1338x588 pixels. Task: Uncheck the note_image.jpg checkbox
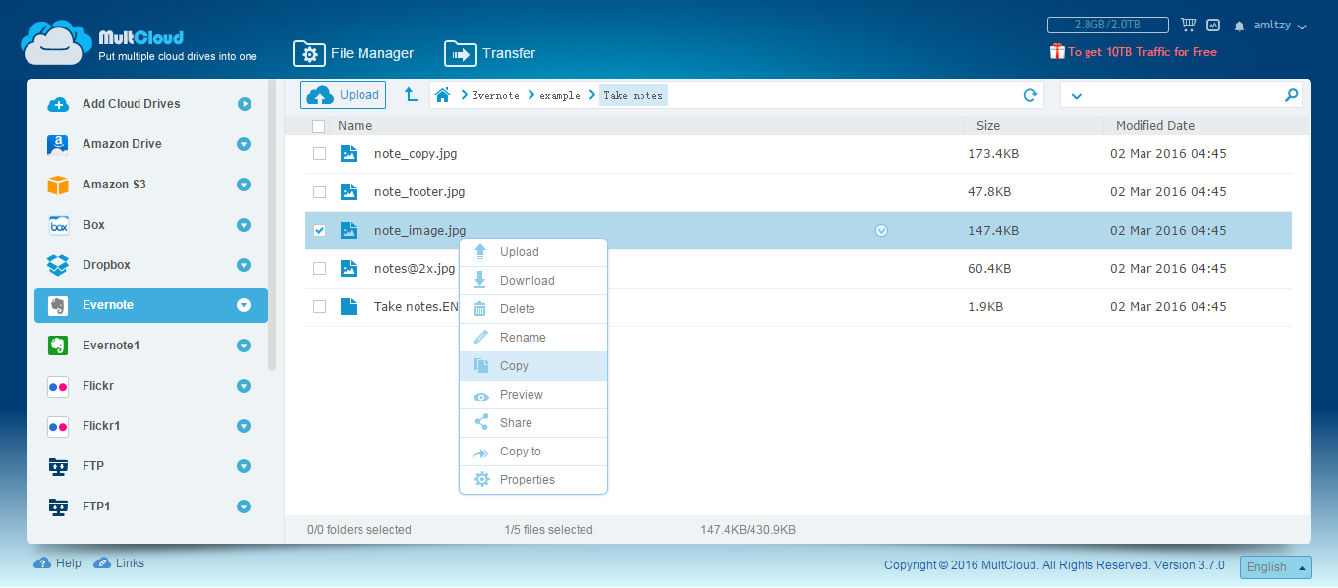(319, 230)
